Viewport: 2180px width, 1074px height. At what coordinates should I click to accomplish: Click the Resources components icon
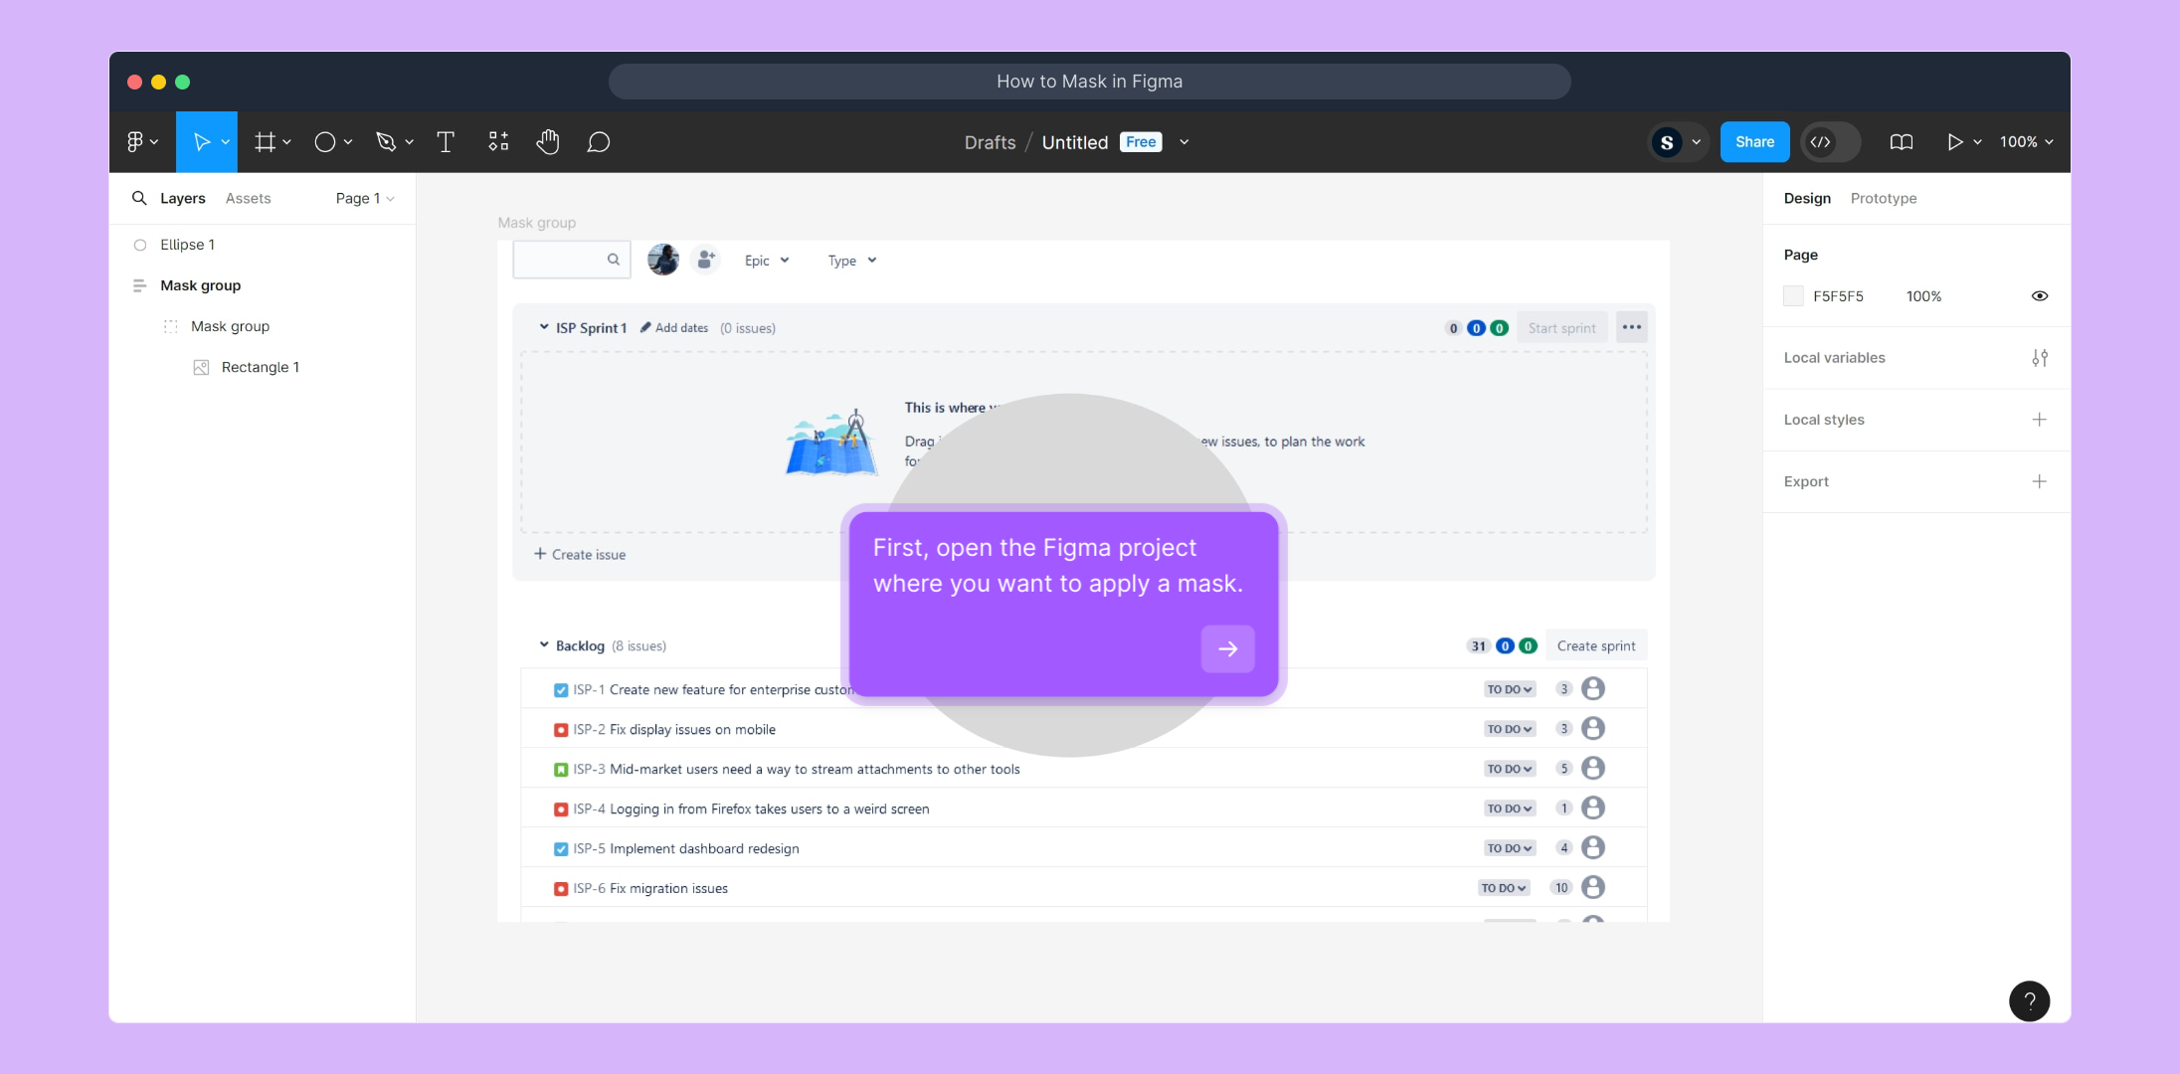click(x=498, y=142)
